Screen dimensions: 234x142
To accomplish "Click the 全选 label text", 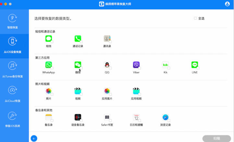I will pos(201,18).
